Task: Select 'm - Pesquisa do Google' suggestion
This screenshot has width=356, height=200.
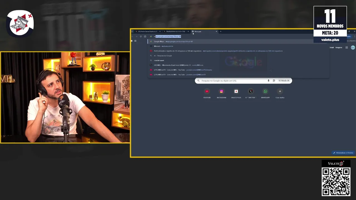Action: (x=238, y=56)
